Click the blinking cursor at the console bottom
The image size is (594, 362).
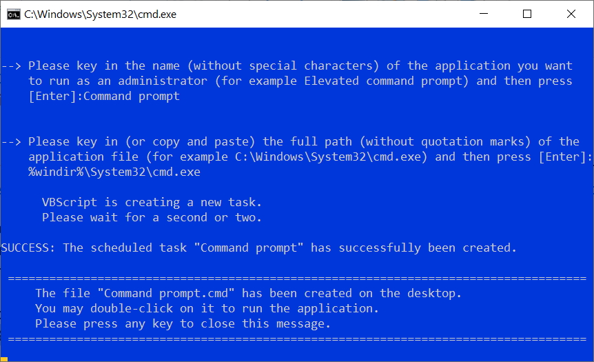tap(3, 359)
